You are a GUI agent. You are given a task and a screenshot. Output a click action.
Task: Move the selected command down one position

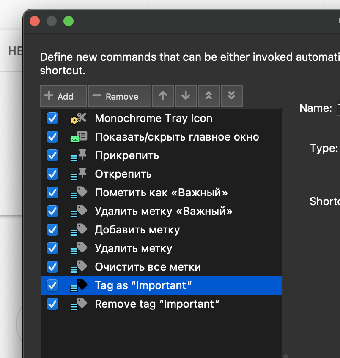(186, 96)
